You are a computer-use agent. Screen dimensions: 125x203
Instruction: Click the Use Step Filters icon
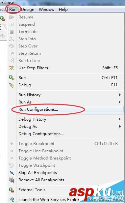(12, 68)
